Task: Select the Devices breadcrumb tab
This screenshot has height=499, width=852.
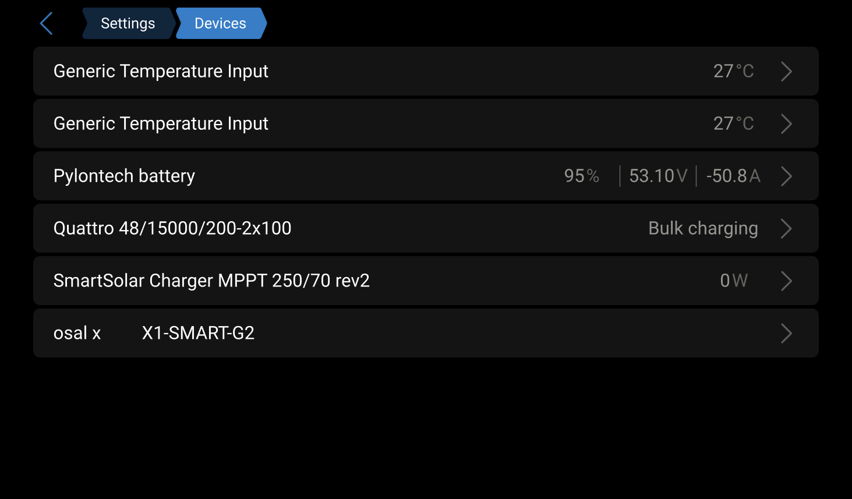Action: click(220, 23)
